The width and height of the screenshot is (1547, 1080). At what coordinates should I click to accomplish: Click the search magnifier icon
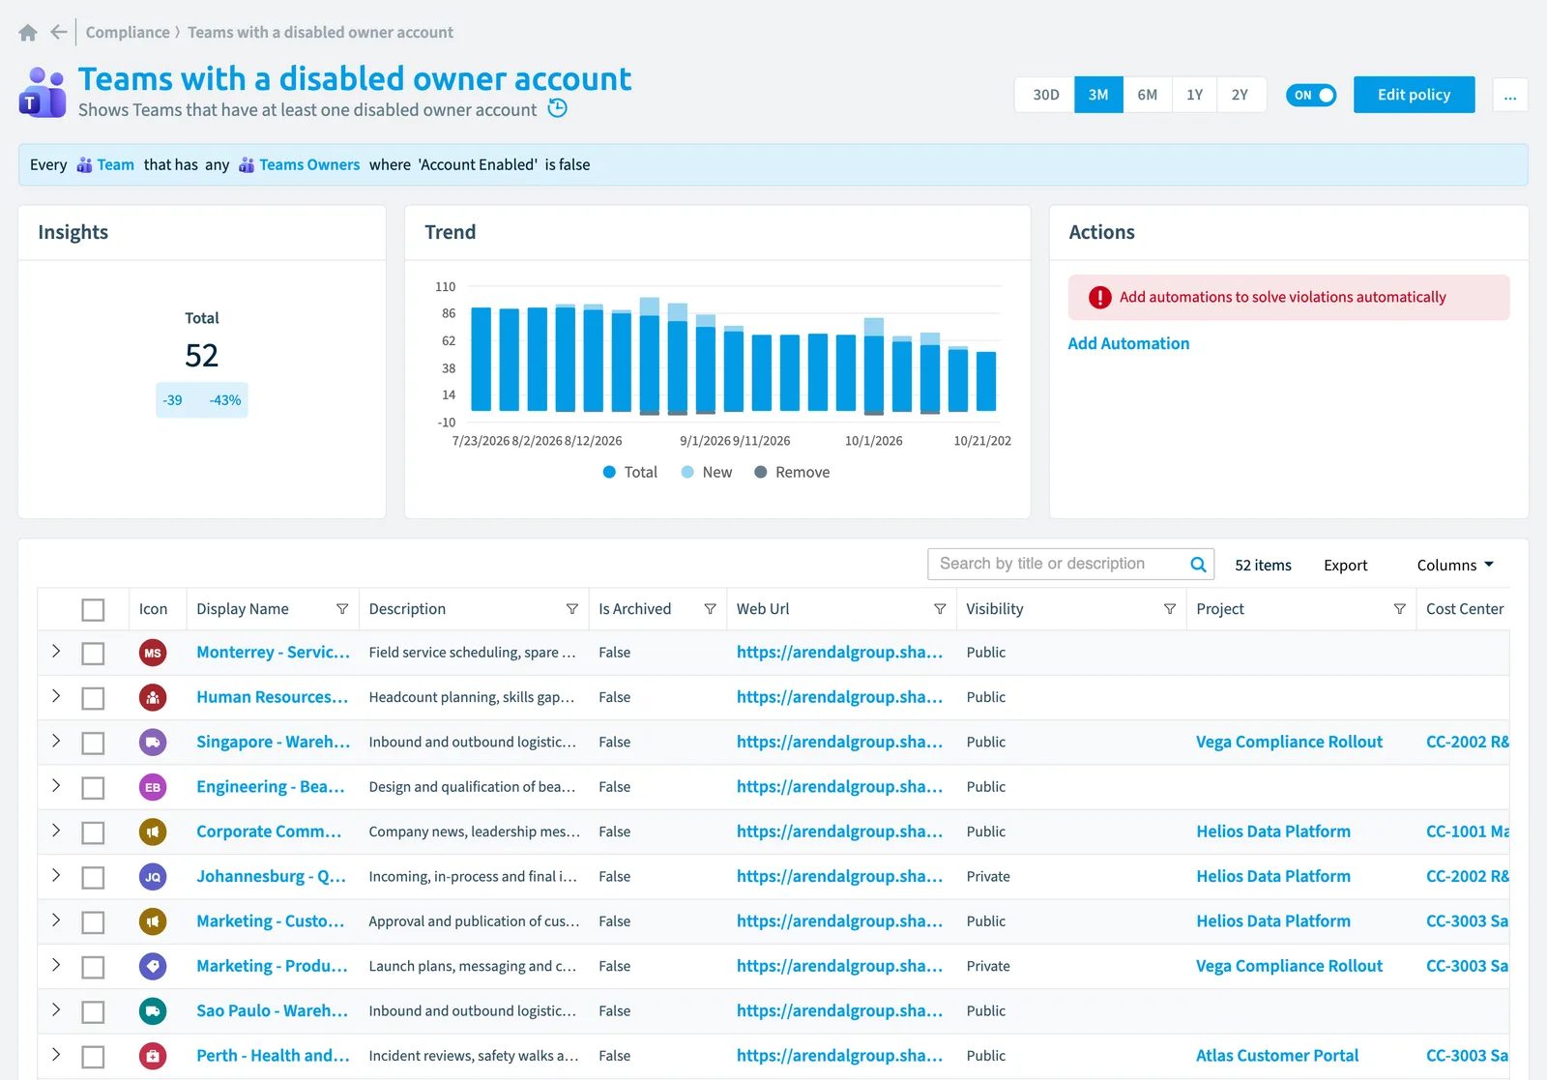coord(1198,565)
